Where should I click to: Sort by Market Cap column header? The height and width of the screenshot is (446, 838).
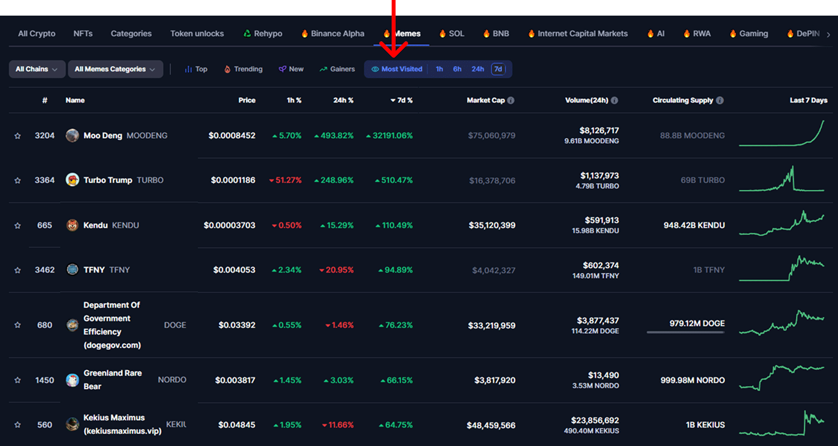[x=486, y=100]
